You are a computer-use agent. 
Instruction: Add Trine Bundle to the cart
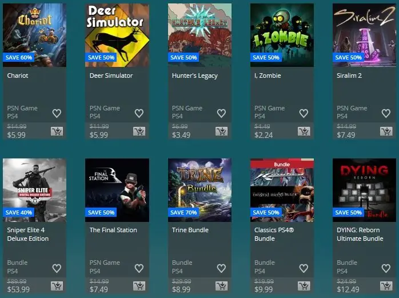[x=222, y=286]
